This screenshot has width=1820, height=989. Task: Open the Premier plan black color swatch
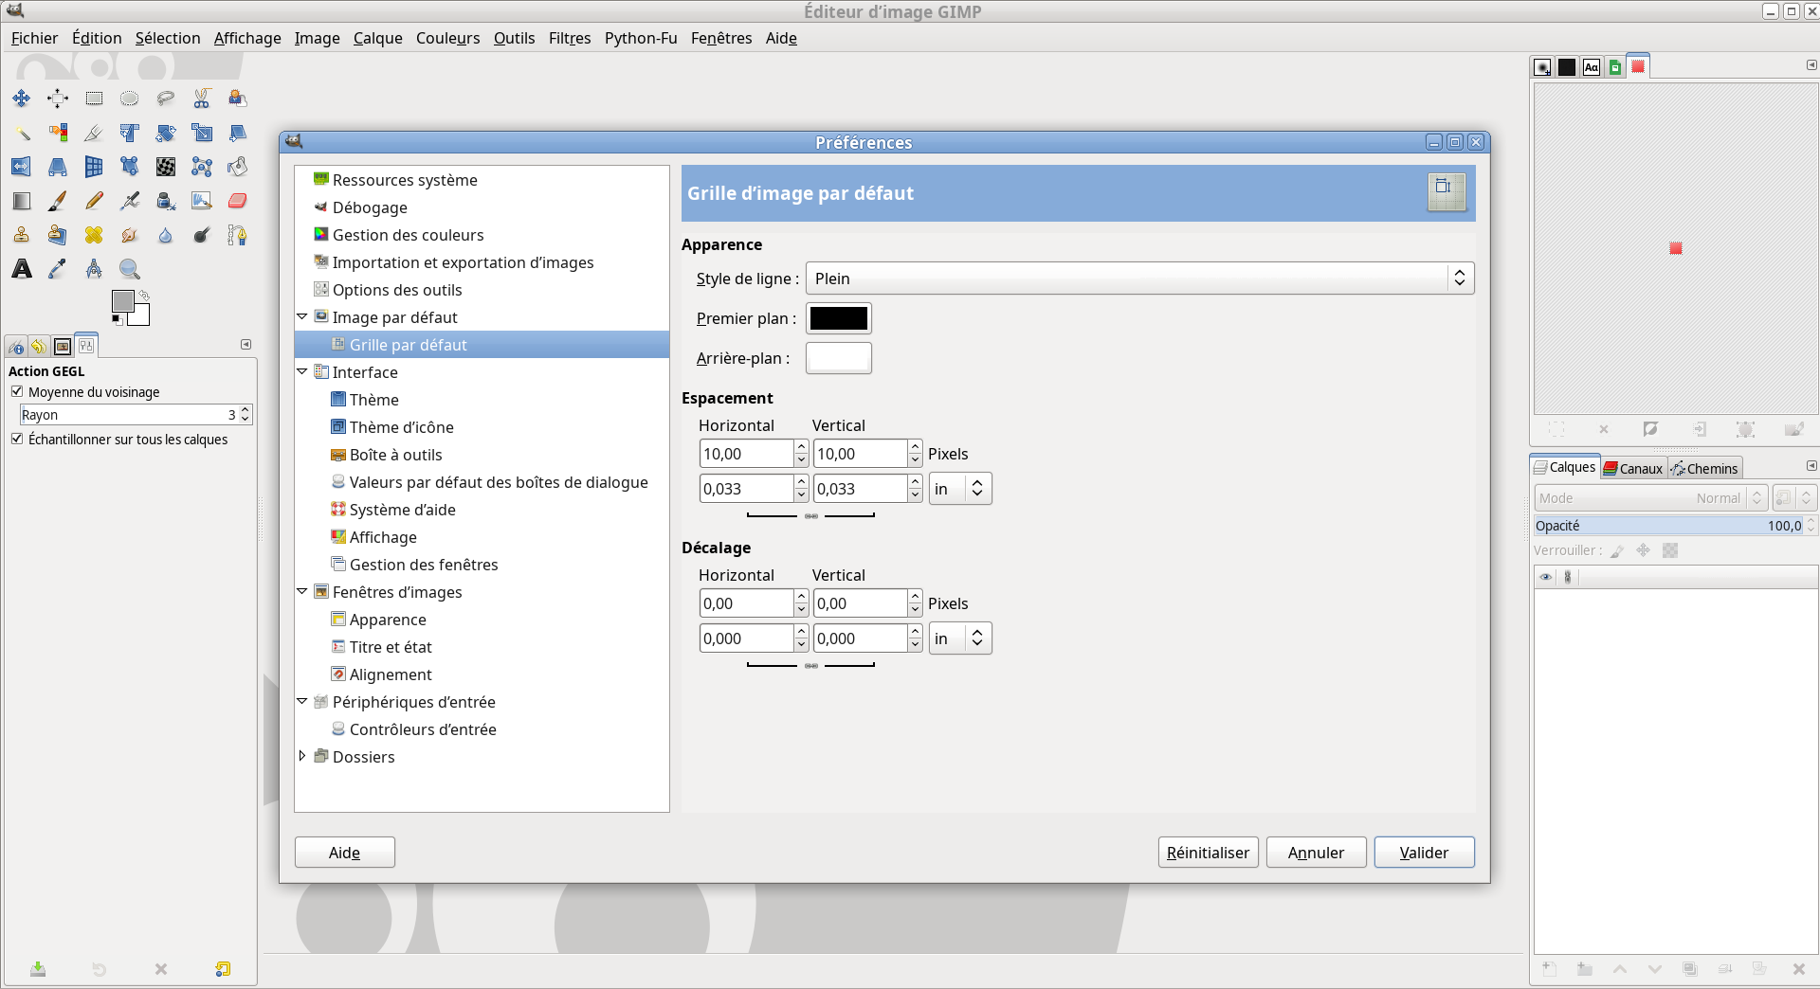tap(839, 318)
